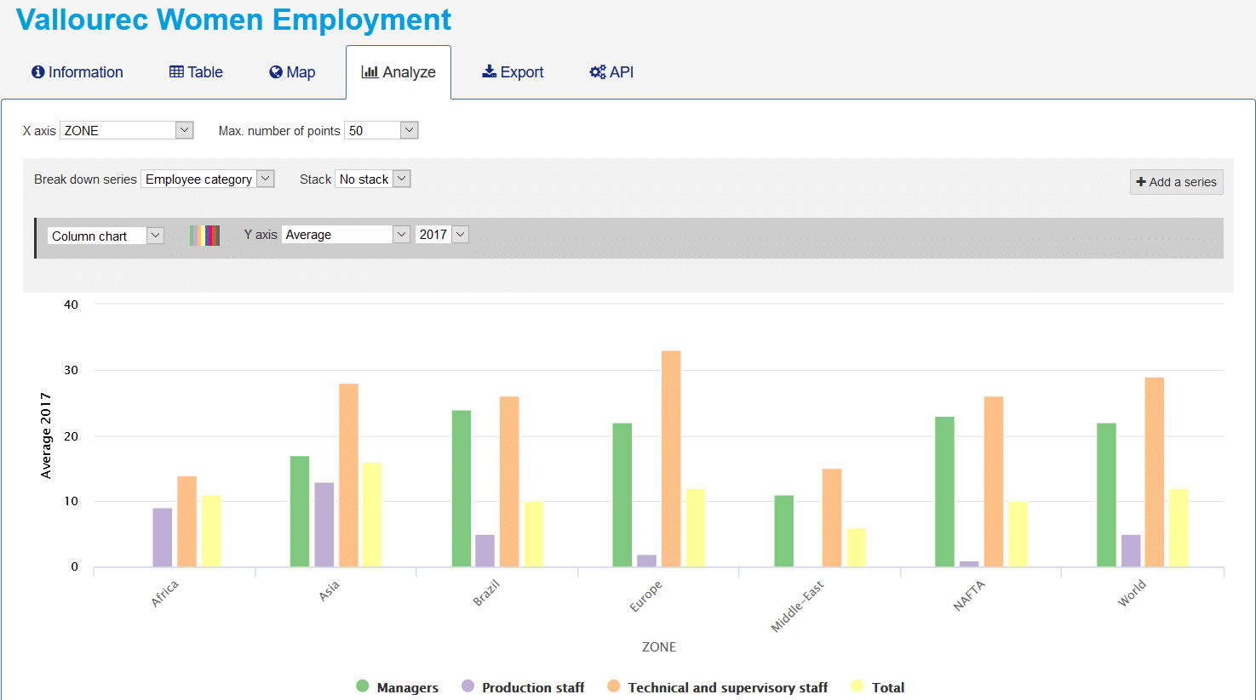Screen dimensions: 1256x700
Task: Open the series color palette picker
Action: point(204,236)
